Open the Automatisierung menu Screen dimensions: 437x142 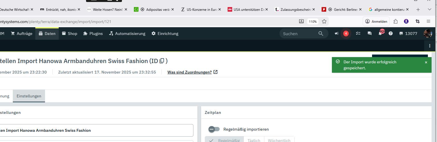127,34
